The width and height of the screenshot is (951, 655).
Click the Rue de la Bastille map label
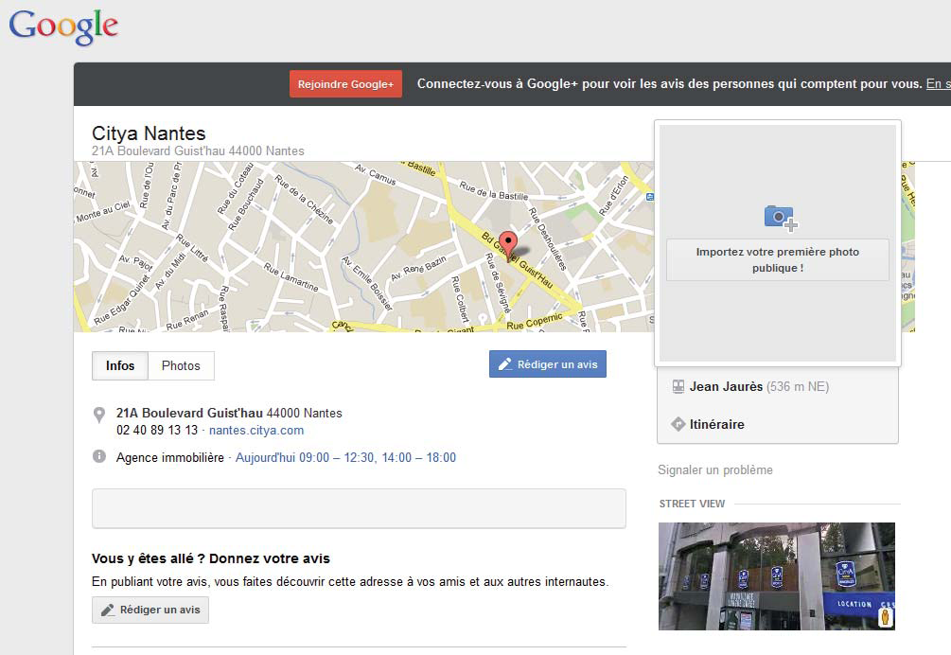click(494, 190)
